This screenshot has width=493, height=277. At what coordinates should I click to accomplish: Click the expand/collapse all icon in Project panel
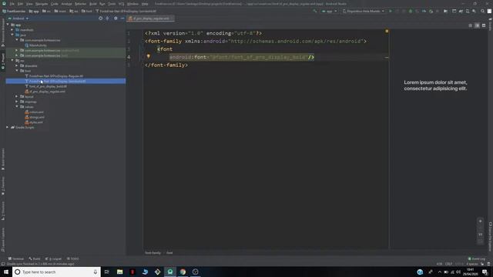click(108, 18)
